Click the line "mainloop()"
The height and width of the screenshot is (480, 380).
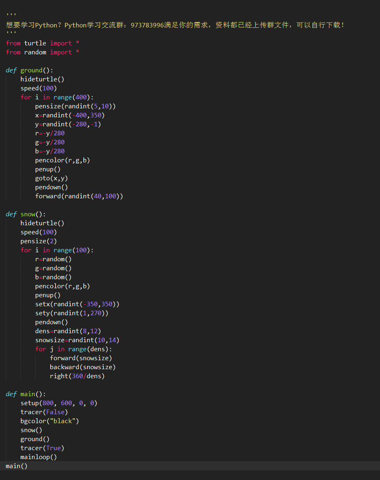pyautogui.click(x=38, y=457)
